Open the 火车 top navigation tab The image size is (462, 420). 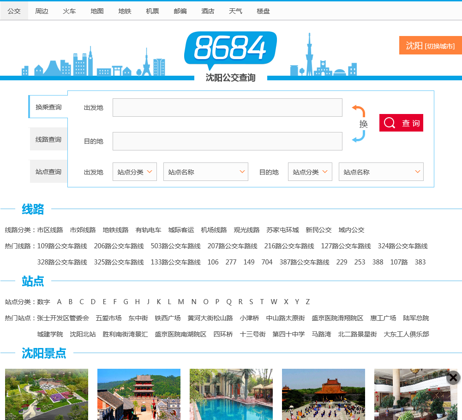click(x=69, y=11)
